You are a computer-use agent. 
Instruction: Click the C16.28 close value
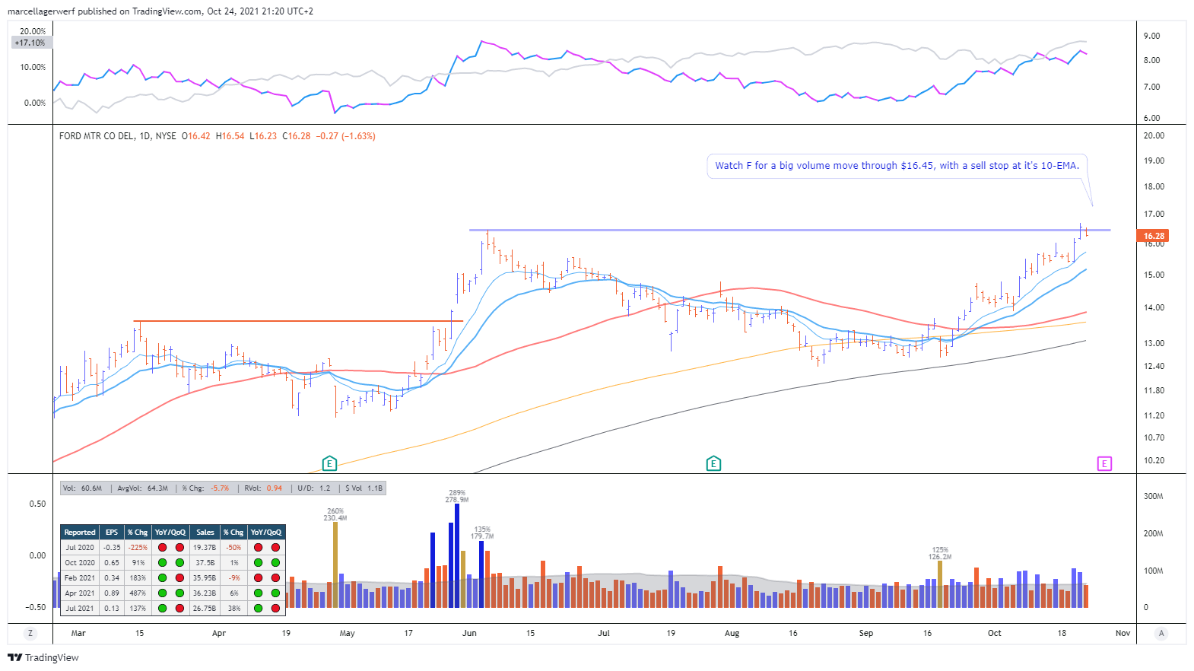coord(297,136)
